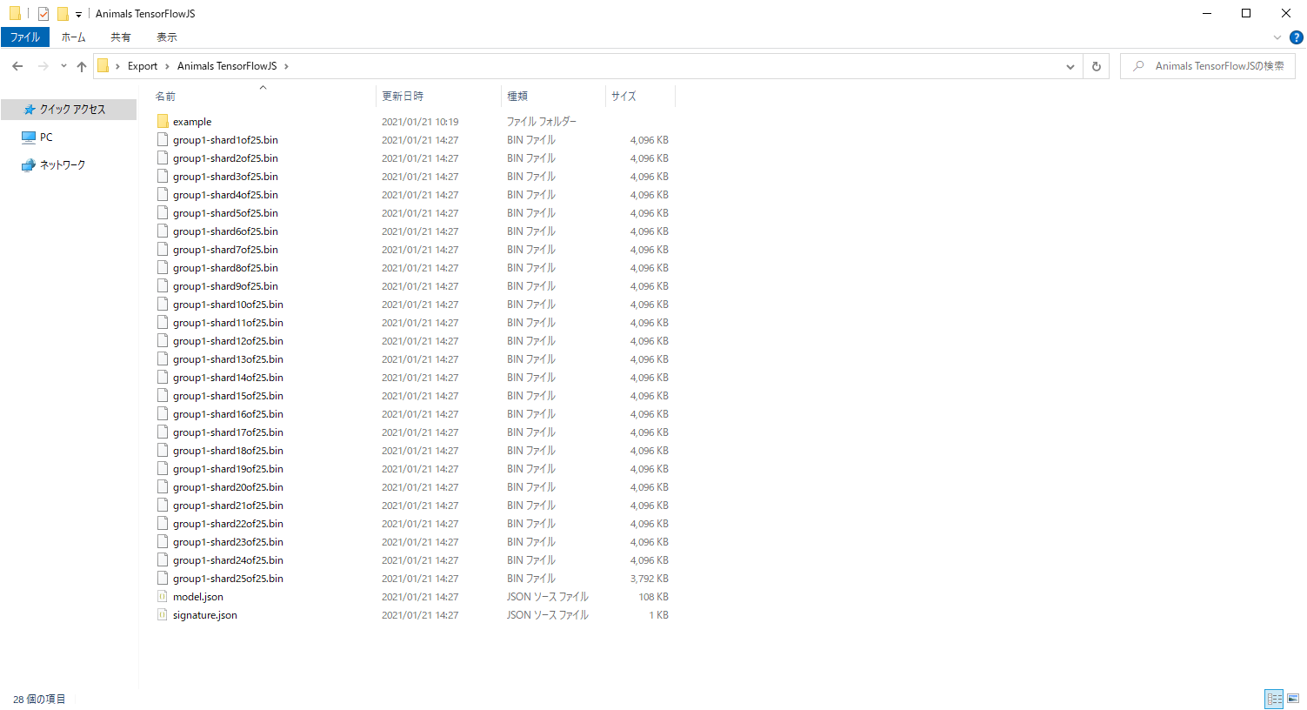Screen dimensions: 1307x710
Task: Select the example folder icon
Action: (x=163, y=122)
